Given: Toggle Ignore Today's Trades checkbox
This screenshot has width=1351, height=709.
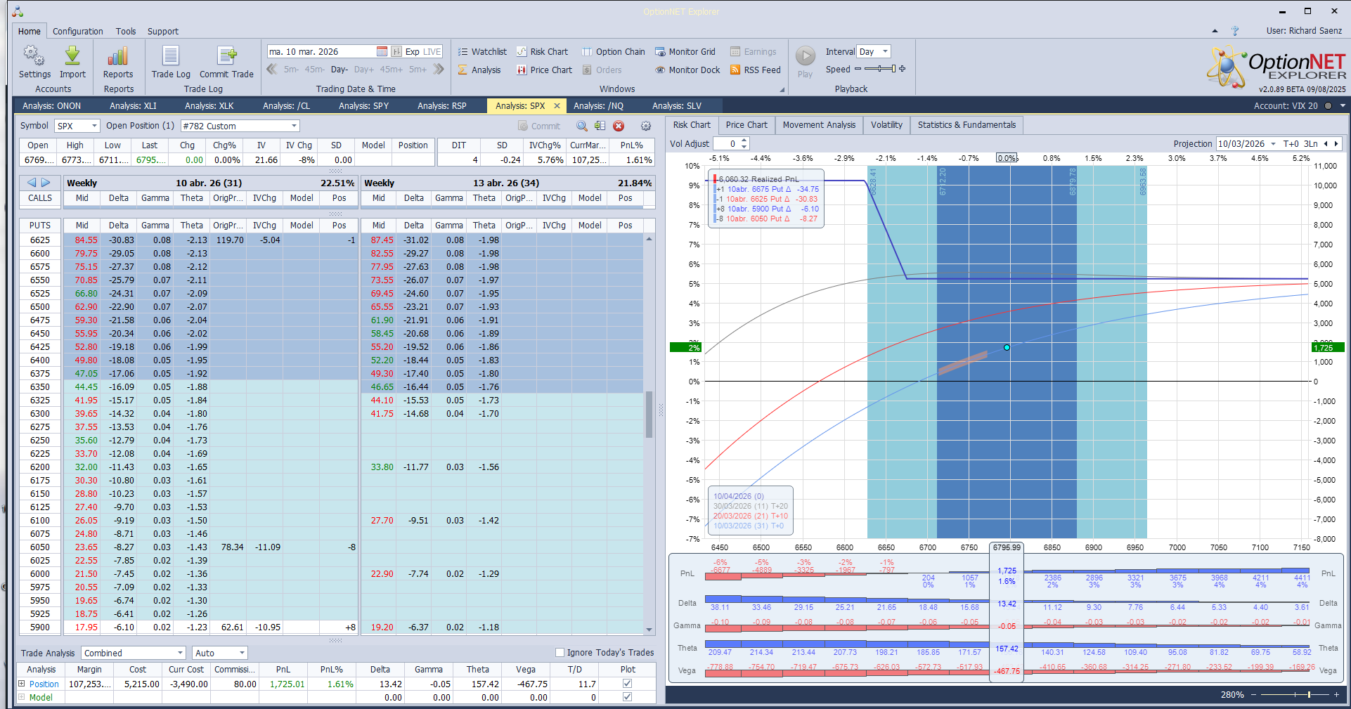Looking at the screenshot, I should (x=560, y=653).
